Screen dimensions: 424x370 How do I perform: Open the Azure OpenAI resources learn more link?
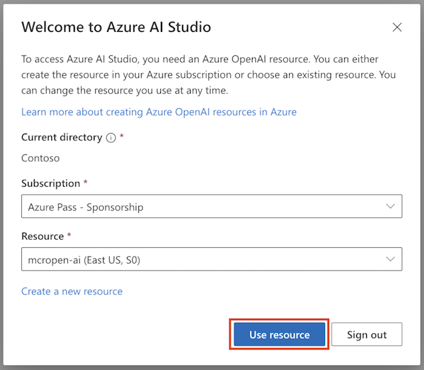[159, 112]
